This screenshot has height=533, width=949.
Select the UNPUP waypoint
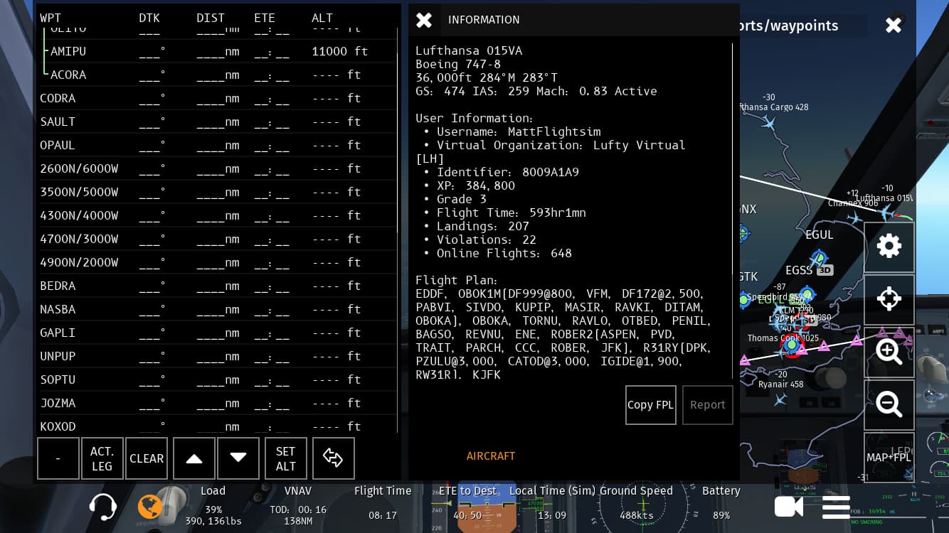[x=217, y=356]
